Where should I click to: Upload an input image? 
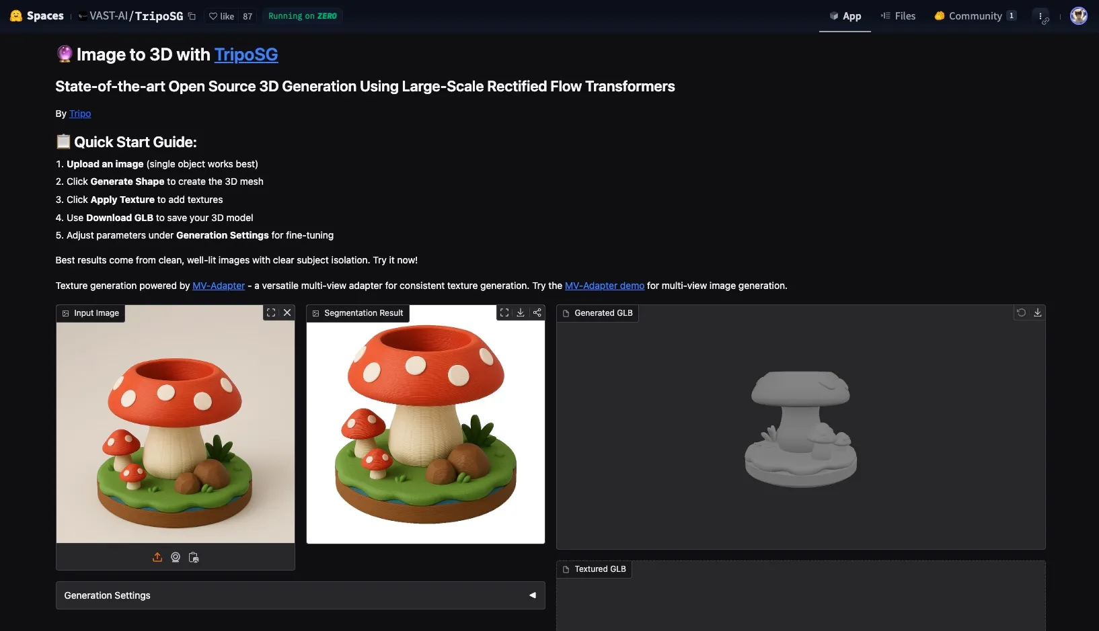pos(157,557)
